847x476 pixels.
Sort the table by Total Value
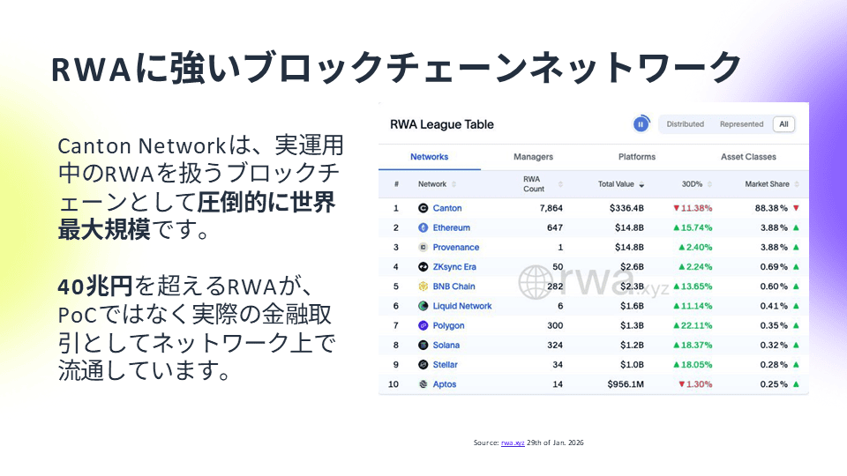pyautogui.click(x=621, y=184)
